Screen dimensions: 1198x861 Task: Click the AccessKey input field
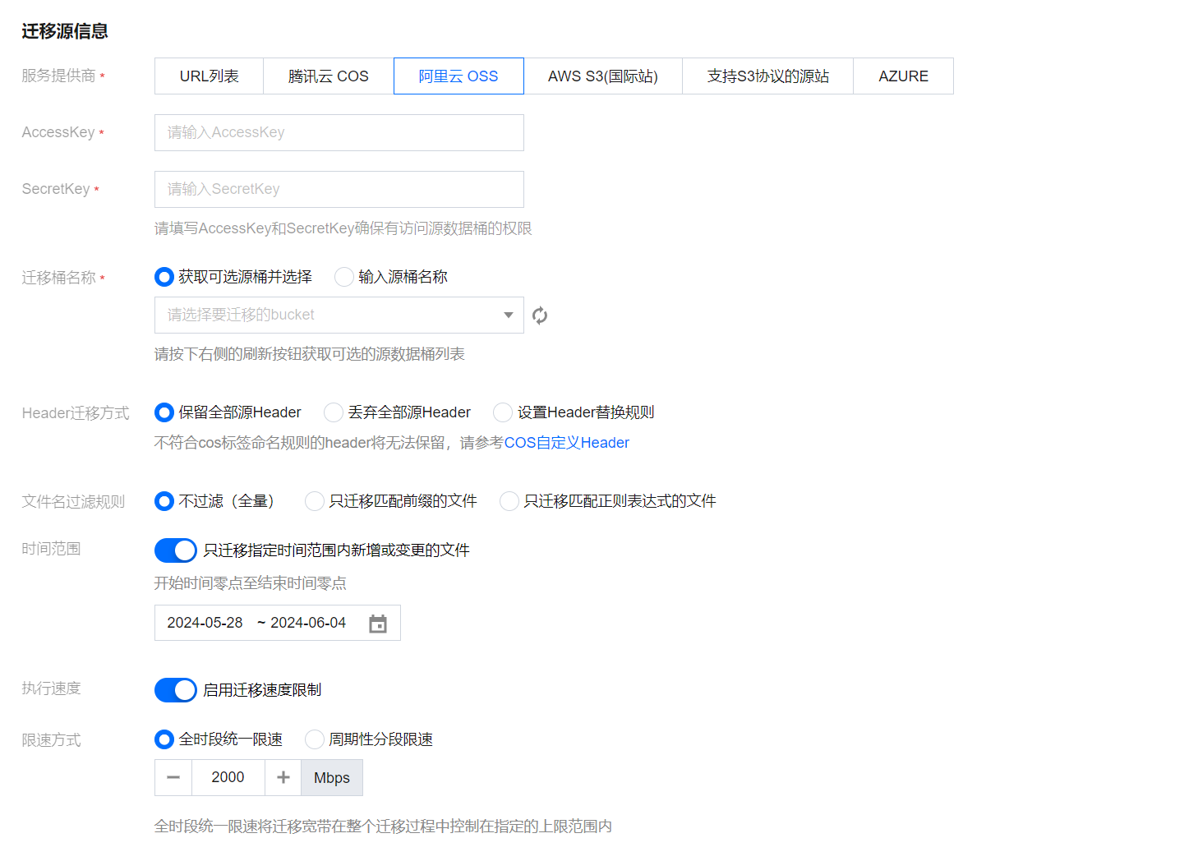point(339,133)
